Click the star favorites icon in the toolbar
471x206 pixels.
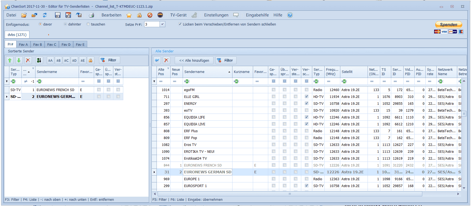[x=129, y=15]
